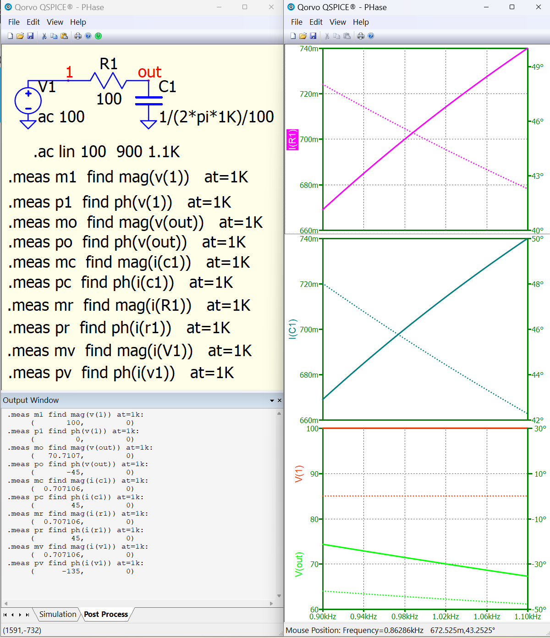Screen dimensions: 550x638
Task: Open help from the waveform toolbar question icon
Action: 371,36
